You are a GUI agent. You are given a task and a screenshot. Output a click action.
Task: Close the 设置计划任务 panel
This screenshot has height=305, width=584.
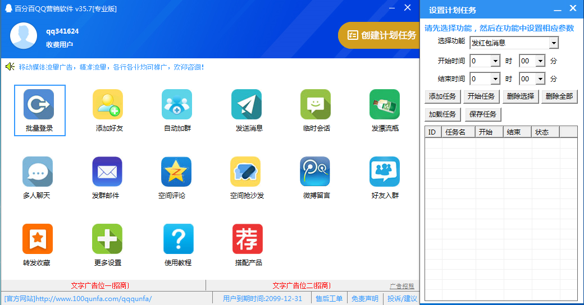pyautogui.click(x=573, y=8)
